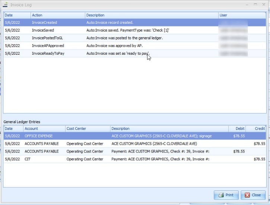Click the printer icon on Print
This screenshot has width=270, height=205.
221,195
